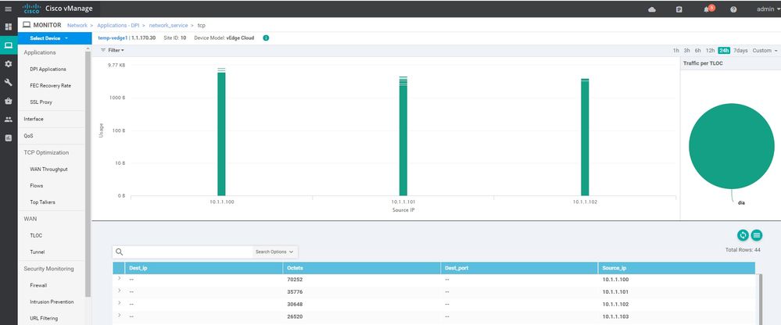The height and width of the screenshot is (325, 781).
Task: Click the Octets value 70252
Action: click(295, 279)
